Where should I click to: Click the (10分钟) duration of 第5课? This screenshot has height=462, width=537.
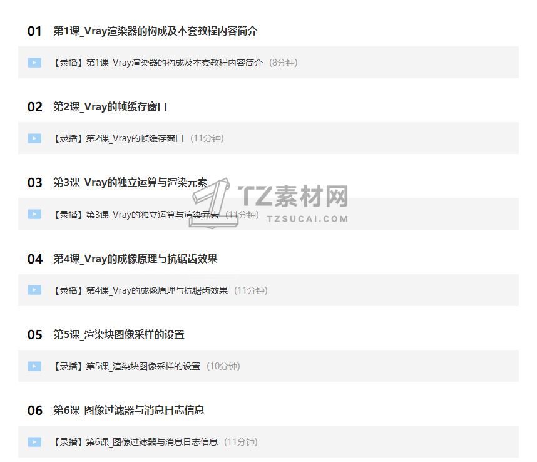[223, 366]
